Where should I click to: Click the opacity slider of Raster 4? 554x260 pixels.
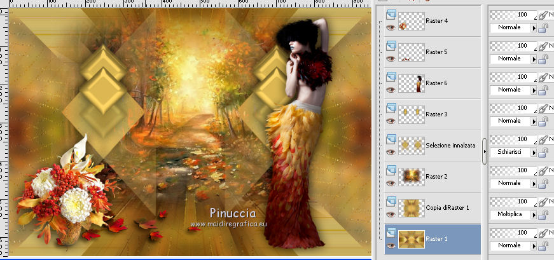[515, 15]
